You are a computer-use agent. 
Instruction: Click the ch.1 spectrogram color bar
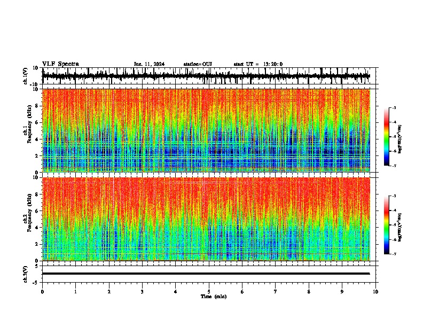(386, 137)
